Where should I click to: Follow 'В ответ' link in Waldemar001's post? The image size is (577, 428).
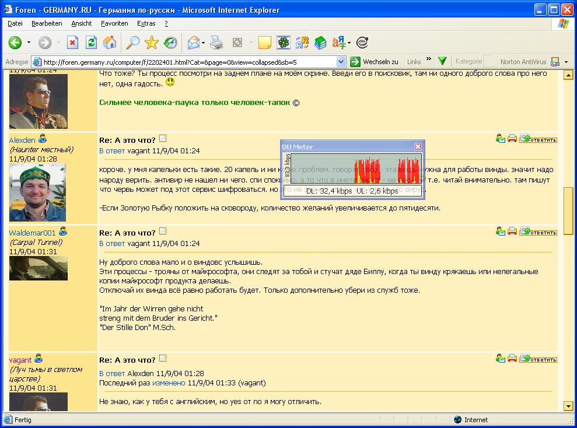112,243
